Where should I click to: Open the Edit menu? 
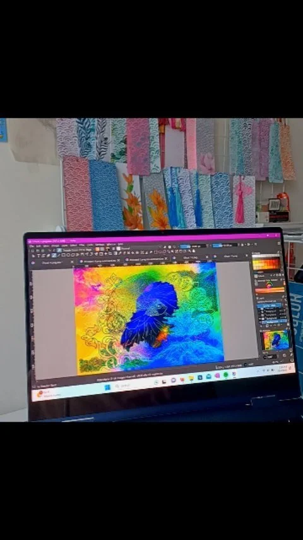click(x=38, y=246)
